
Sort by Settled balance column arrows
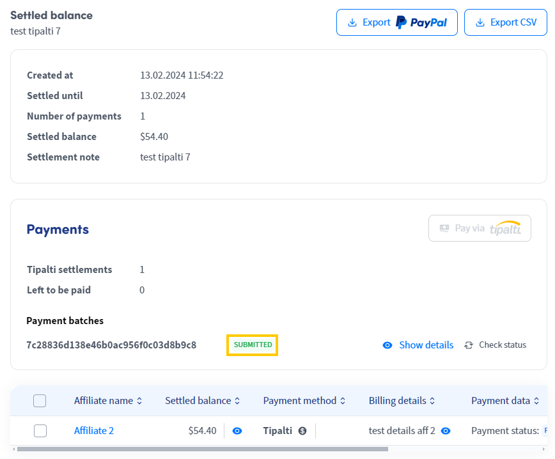click(x=237, y=401)
